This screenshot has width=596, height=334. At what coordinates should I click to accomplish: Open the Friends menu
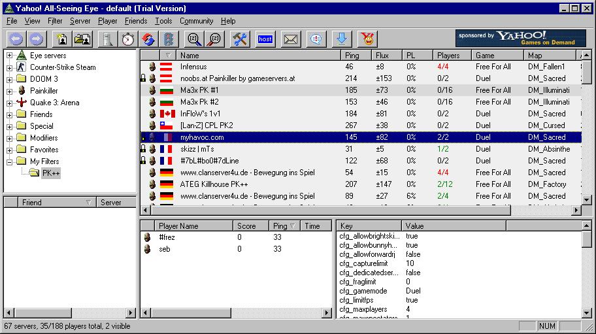(136, 21)
